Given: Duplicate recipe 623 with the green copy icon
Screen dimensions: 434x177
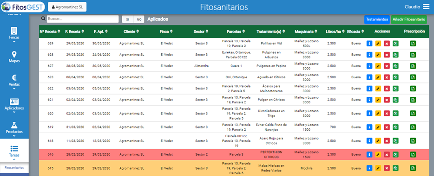Looking at the screenshot, I should 395,77.
